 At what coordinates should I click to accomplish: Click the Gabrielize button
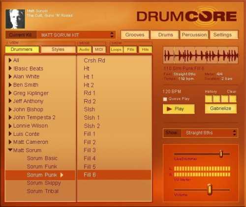pyautogui.click(x=221, y=108)
